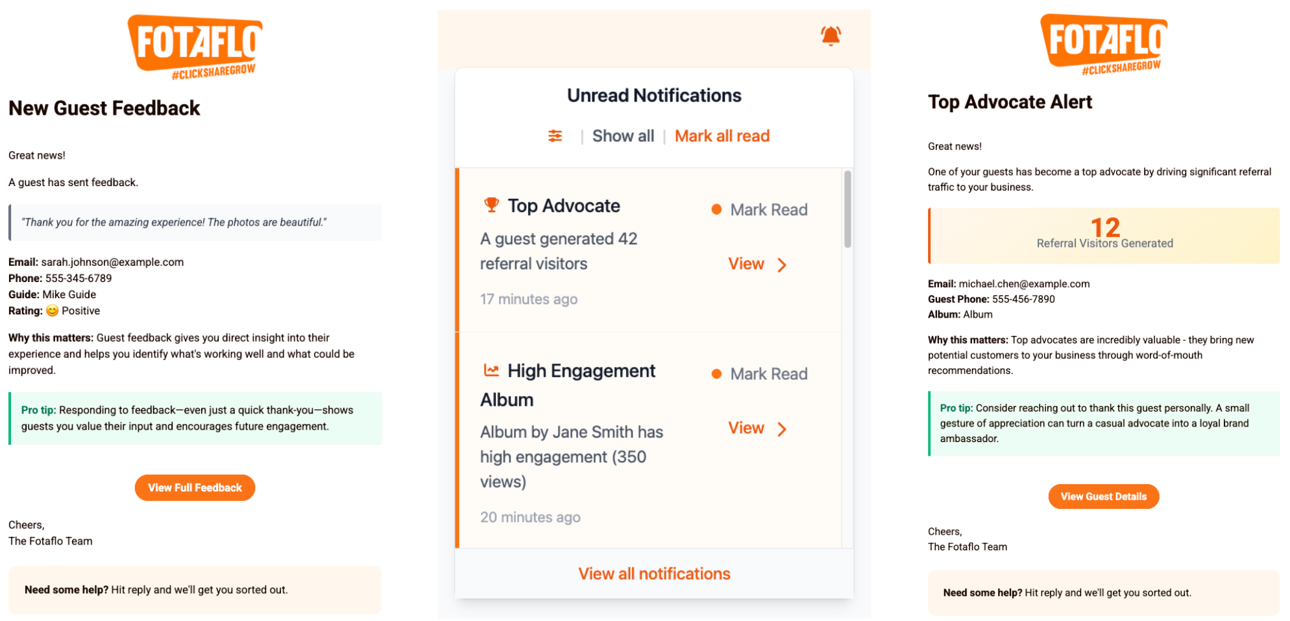Open the notification filter settings icon
Image resolution: width=1290 pixels, height=621 pixels.
pos(555,136)
